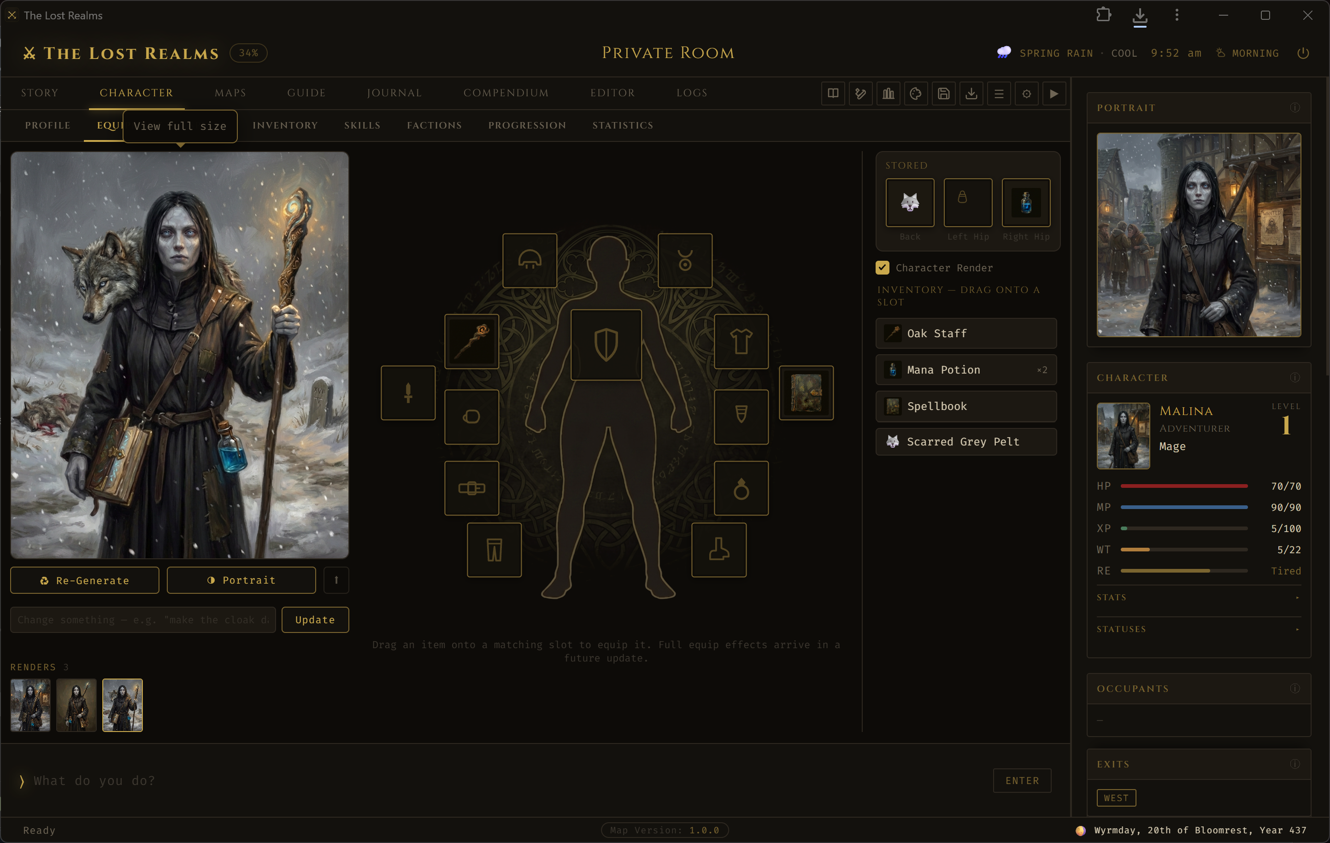Click the mana potion Right Hip slot

tap(1026, 202)
